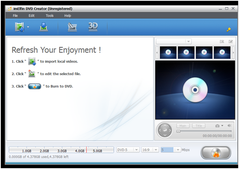Expand the menu template category dropdown
The image size is (239, 169).
189,41
